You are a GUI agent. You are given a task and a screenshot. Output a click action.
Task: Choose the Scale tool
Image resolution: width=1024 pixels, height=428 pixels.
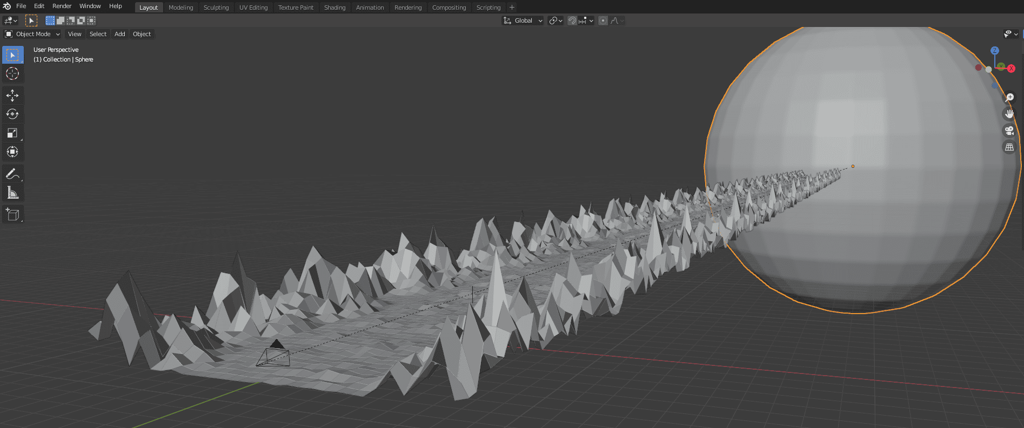tap(12, 133)
